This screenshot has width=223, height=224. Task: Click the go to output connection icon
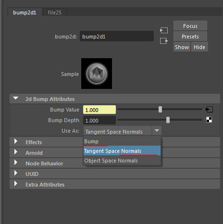click(164, 41)
